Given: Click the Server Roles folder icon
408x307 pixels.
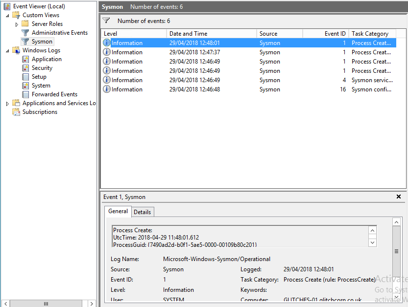Looking at the screenshot, I should pyautogui.click(x=25, y=24).
